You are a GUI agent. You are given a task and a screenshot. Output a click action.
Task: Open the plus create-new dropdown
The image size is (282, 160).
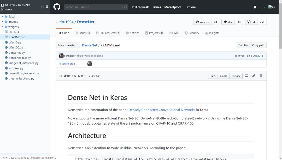click(x=262, y=7)
